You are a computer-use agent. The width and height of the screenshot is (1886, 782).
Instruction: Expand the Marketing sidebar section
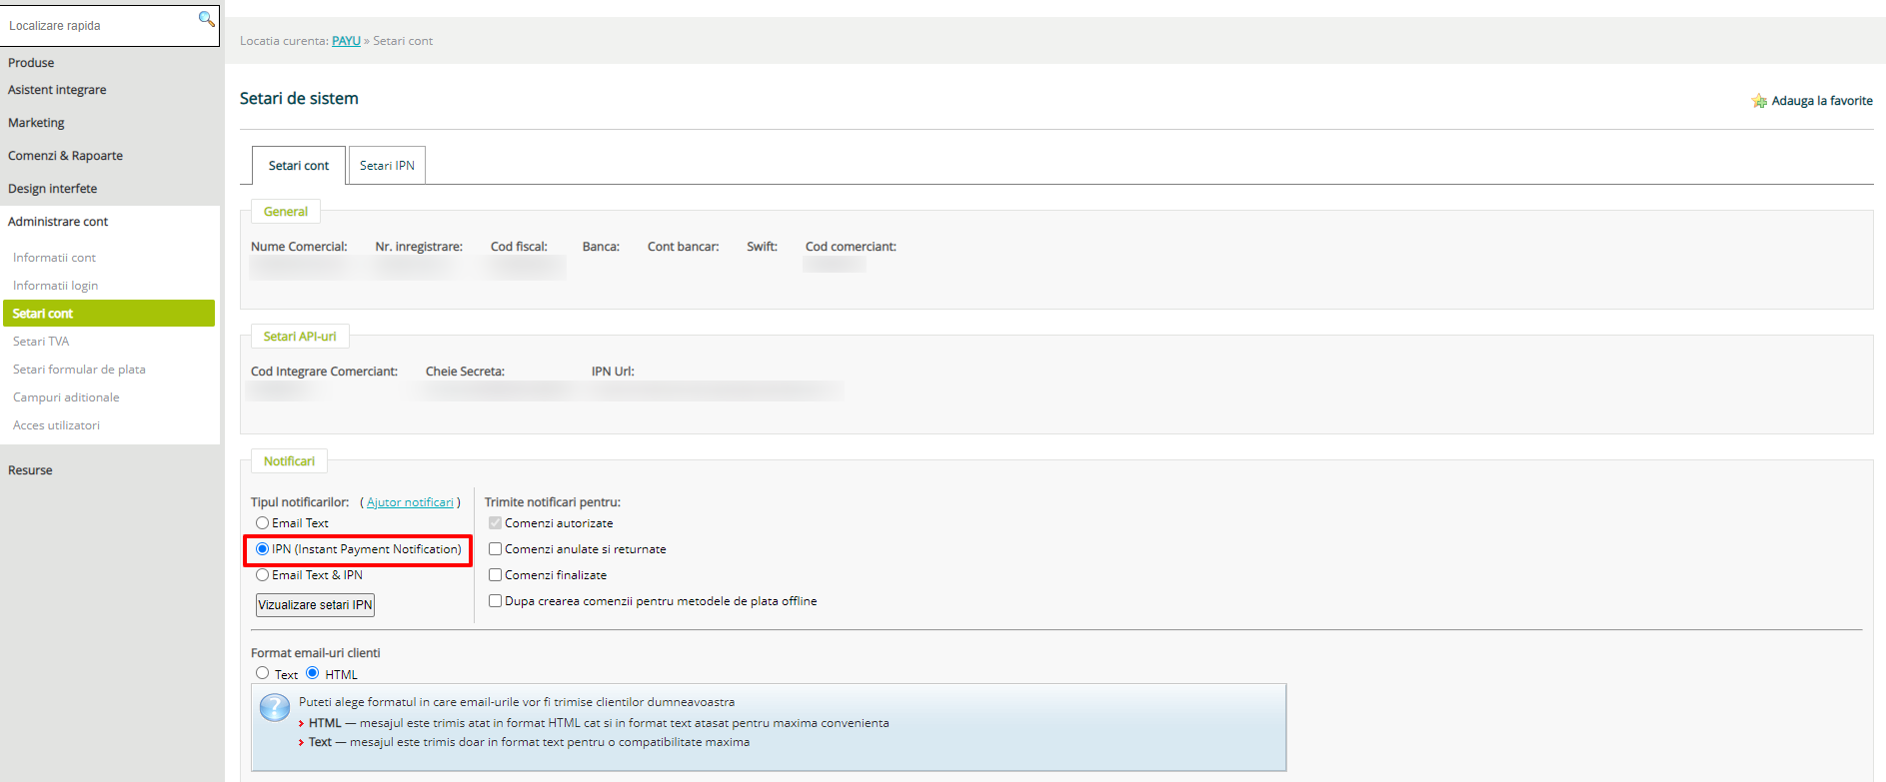(x=36, y=123)
